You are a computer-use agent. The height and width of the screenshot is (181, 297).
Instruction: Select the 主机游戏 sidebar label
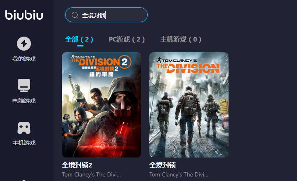[24, 143]
